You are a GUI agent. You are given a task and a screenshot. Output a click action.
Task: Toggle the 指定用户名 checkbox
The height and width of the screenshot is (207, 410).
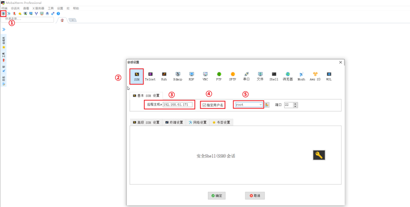pyautogui.click(x=204, y=105)
